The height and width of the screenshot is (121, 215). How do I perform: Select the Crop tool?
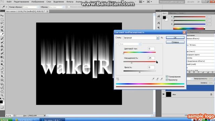(2, 30)
